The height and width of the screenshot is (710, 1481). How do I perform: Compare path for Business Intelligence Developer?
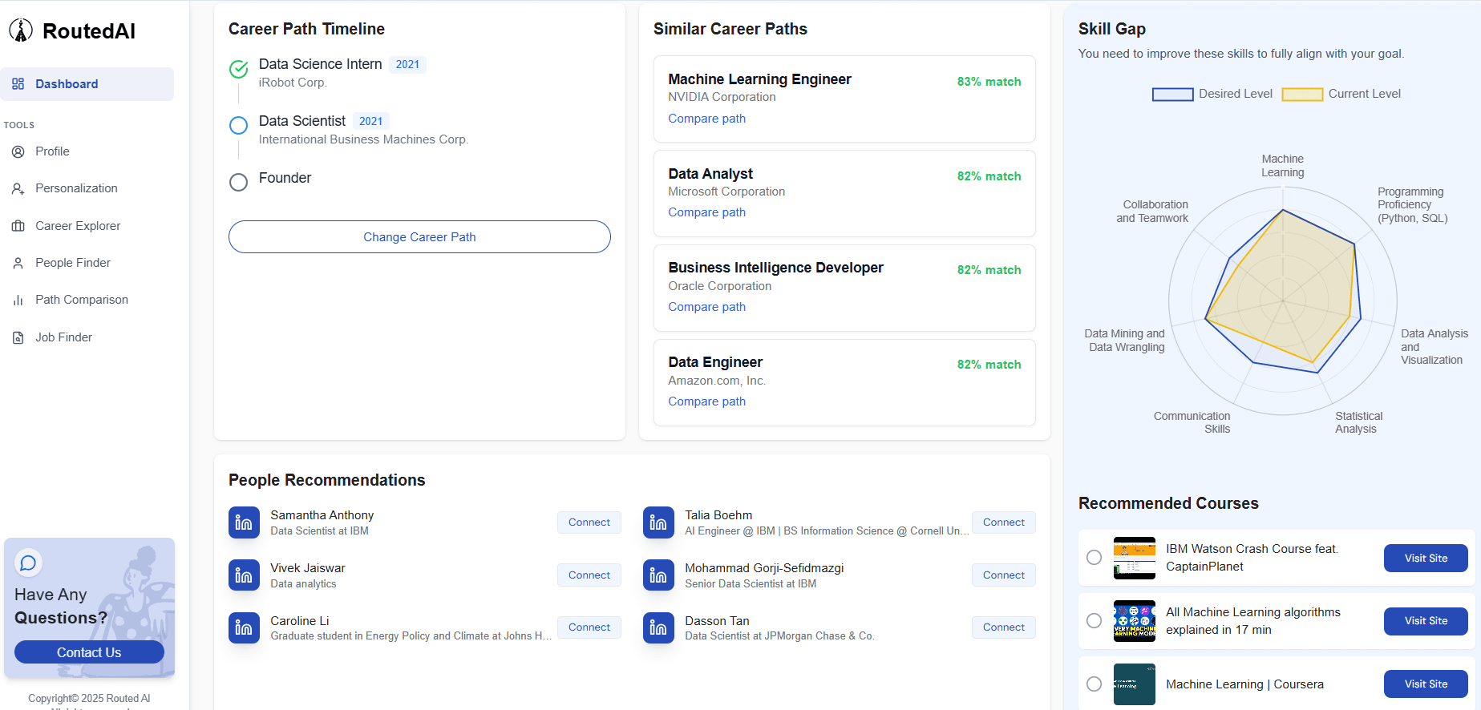click(x=706, y=307)
